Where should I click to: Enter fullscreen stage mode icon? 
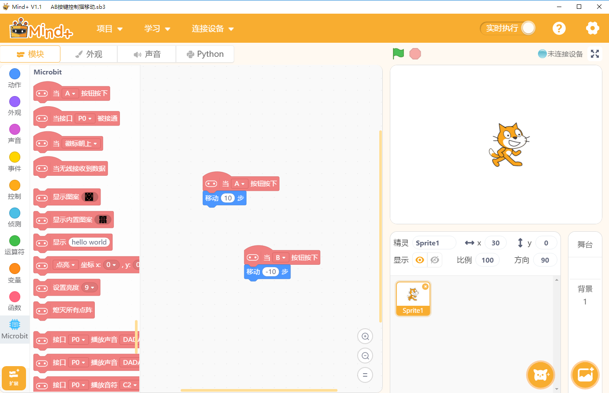[595, 54]
